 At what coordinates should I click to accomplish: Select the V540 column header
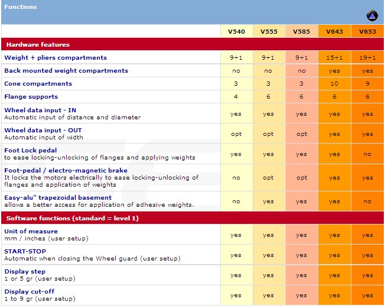236,31
